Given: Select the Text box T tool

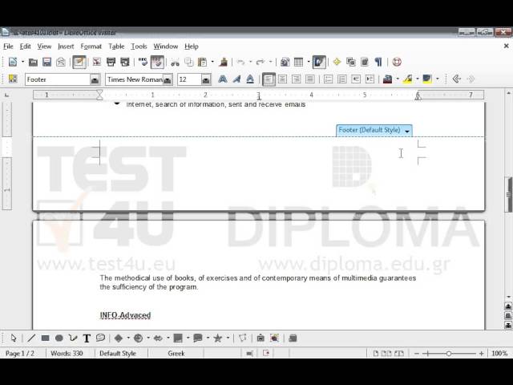Looking at the screenshot, I should point(87,338).
